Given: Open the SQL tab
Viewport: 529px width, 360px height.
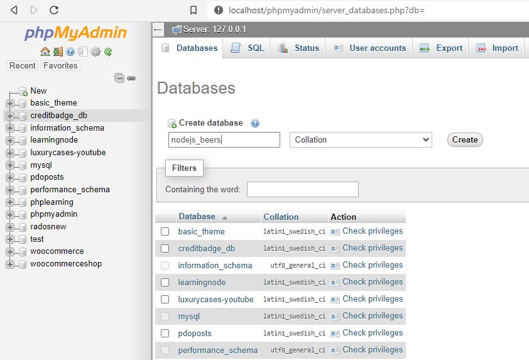Looking at the screenshot, I should coord(247,48).
